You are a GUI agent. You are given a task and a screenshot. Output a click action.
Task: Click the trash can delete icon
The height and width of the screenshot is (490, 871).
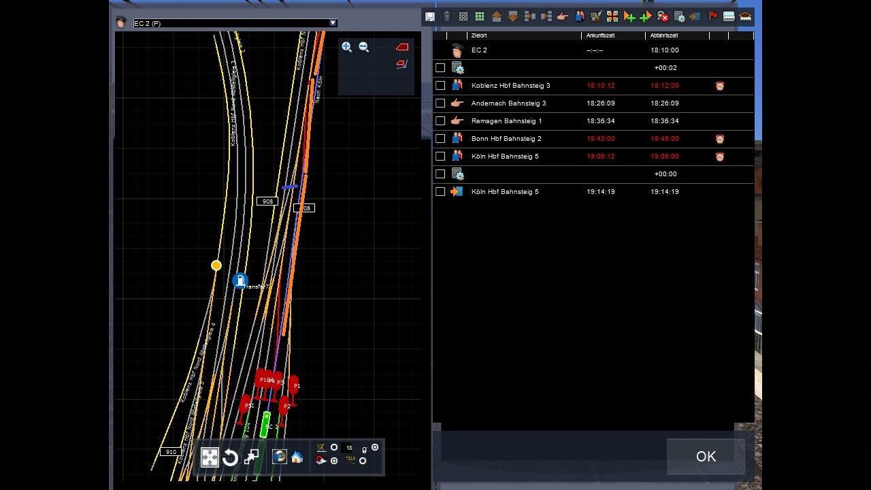446,16
